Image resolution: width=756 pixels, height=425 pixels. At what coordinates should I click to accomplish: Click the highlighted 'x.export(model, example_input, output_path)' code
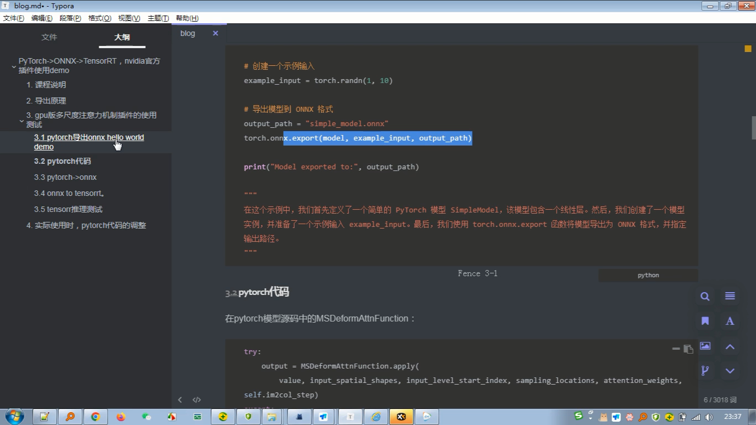coord(378,138)
